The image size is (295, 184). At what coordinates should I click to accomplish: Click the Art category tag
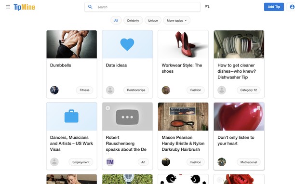[x=143, y=162]
